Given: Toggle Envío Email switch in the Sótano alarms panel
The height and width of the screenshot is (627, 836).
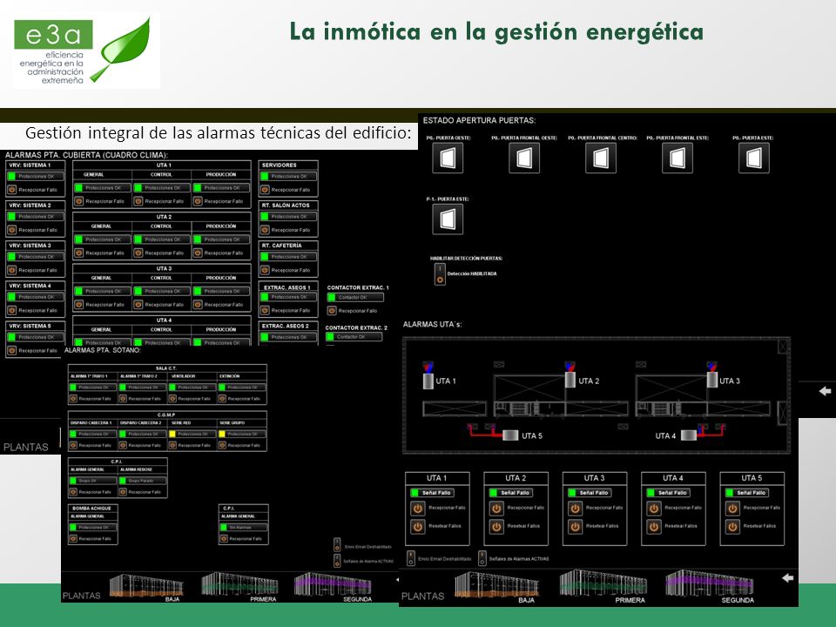Looking at the screenshot, I should 337,545.
